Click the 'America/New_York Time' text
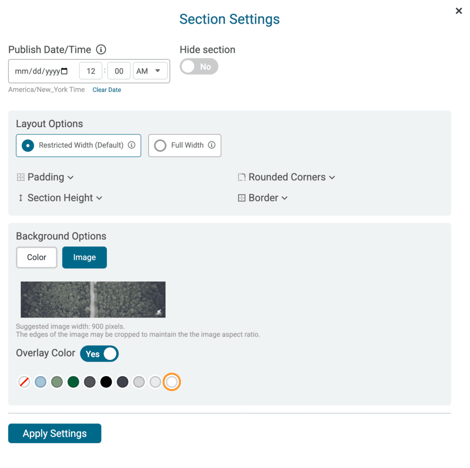The width and height of the screenshot is (470, 468). pos(46,89)
